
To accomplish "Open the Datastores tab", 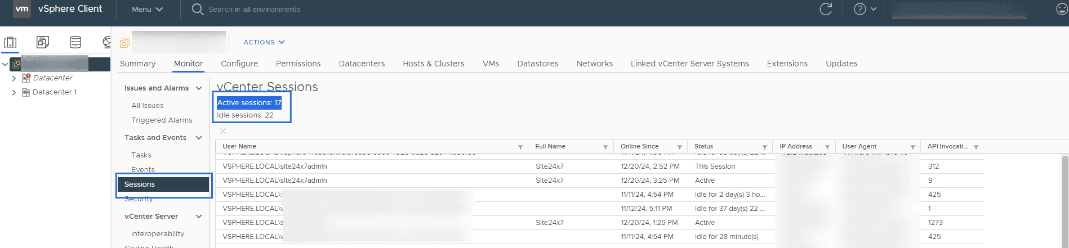I will pos(537,64).
